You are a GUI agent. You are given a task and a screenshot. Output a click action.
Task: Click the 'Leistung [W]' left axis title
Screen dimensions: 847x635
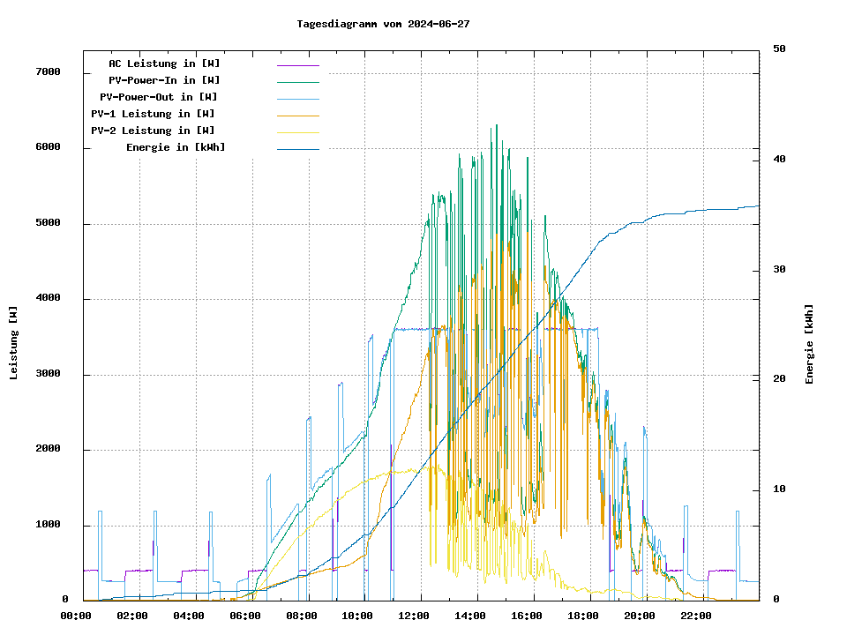coord(14,343)
